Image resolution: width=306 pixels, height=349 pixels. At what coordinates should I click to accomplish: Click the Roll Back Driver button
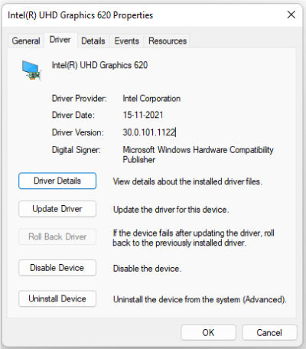57,236
